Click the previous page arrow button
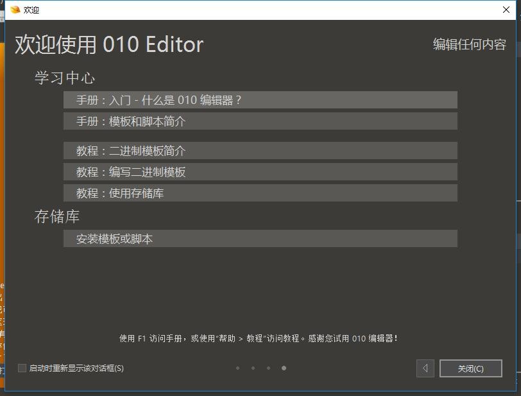Viewport: 521px width, 396px height. [x=425, y=368]
